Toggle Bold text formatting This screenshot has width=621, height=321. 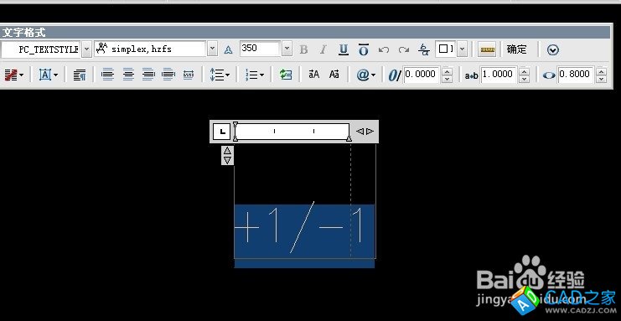(303, 49)
